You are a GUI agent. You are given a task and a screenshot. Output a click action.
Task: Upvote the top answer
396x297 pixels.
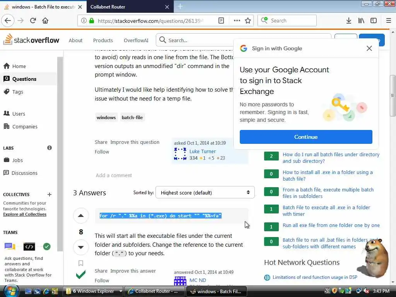[x=81, y=215]
